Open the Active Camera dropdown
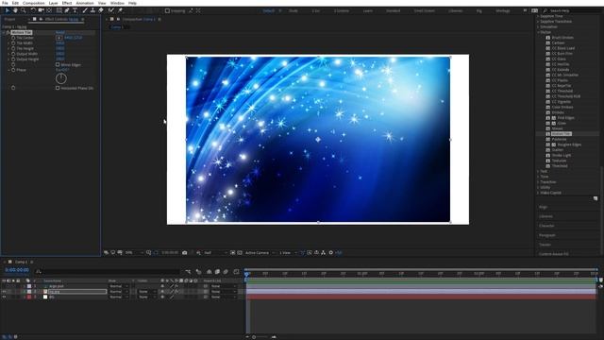604x340 pixels. 260,253
